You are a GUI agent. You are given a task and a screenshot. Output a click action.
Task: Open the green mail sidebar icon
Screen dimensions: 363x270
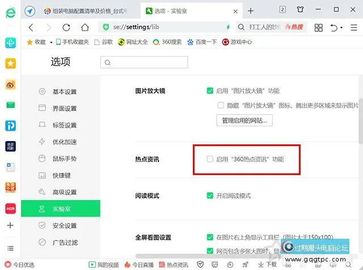coord(10,105)
